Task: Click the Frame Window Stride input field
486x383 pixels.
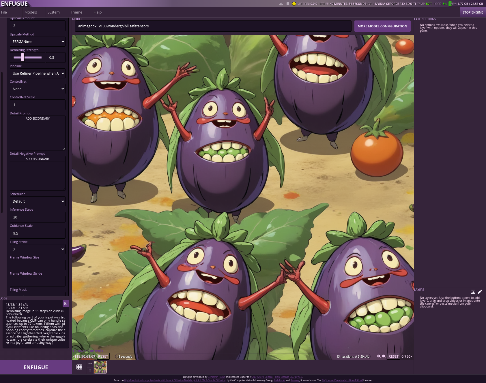Action: pos(38,281)
